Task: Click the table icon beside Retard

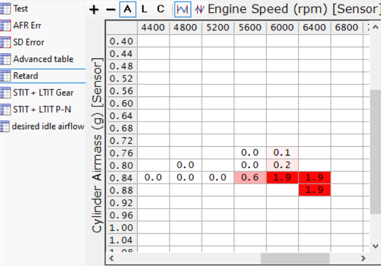Action: point(5,76)
